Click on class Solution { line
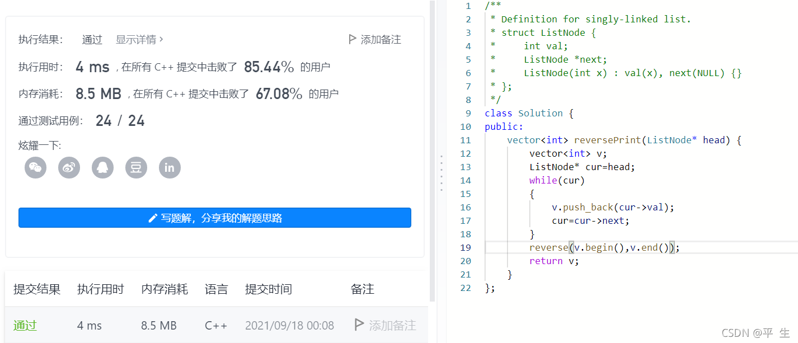 click(529, 113)
